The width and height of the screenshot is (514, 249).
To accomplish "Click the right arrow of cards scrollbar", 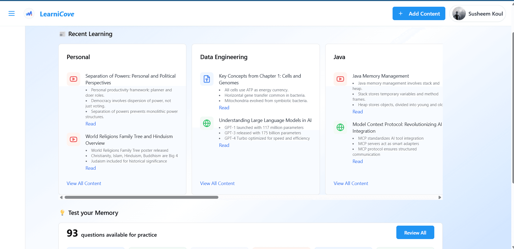I will pos(440,197).
